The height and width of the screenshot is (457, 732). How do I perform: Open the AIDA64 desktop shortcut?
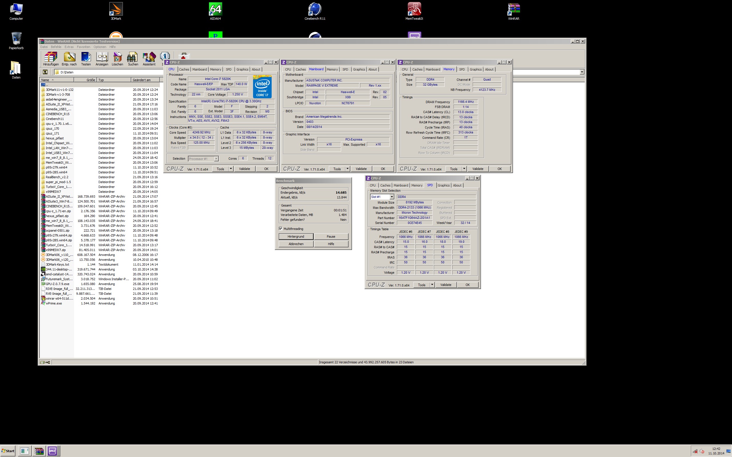tap(215, 11)
